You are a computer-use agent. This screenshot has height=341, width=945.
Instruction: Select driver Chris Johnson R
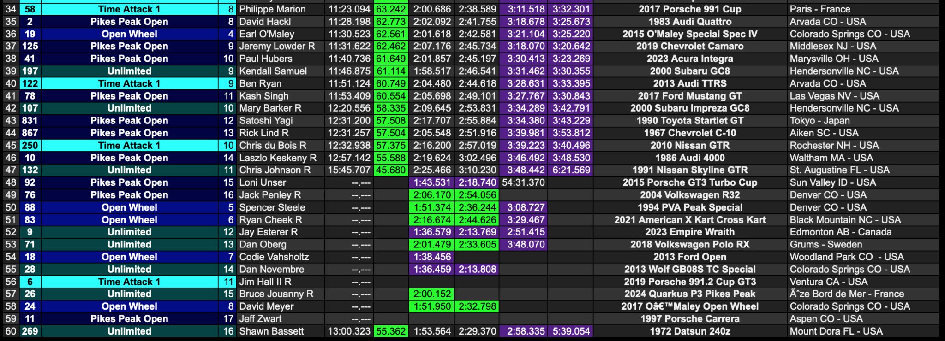275,170
